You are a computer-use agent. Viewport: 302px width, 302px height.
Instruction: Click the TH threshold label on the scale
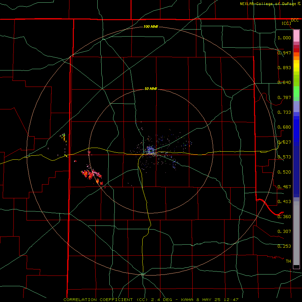pos(288,261)
